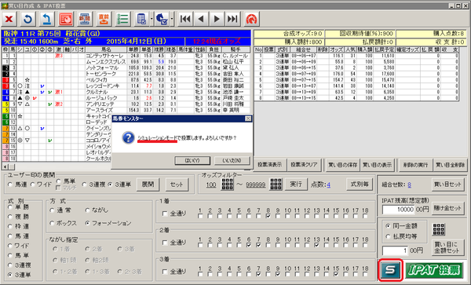Open keypad icon beside odds filter 999999

coord(276,184)
